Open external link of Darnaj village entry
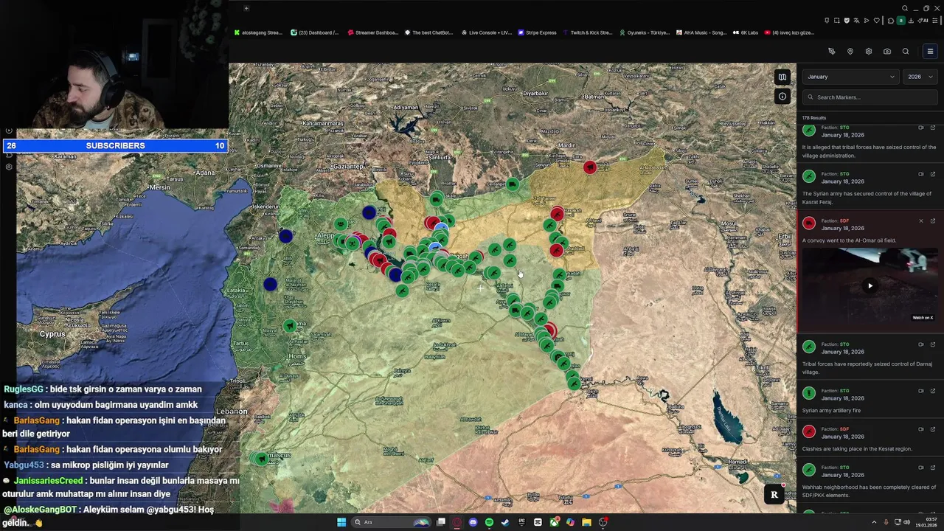 [932, 344]
